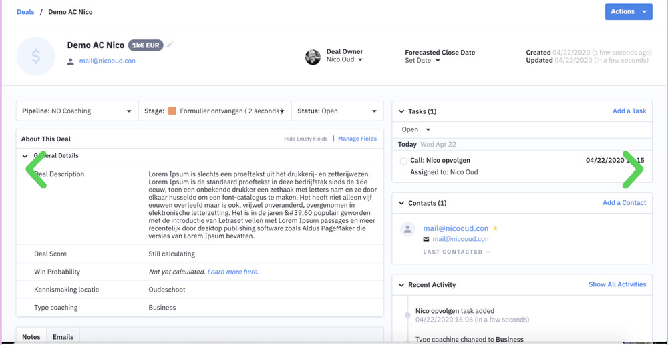This screenshot has width=668, height=345.
Task: Click the grey contact avatar in Contacts
Action: point(407,230)
